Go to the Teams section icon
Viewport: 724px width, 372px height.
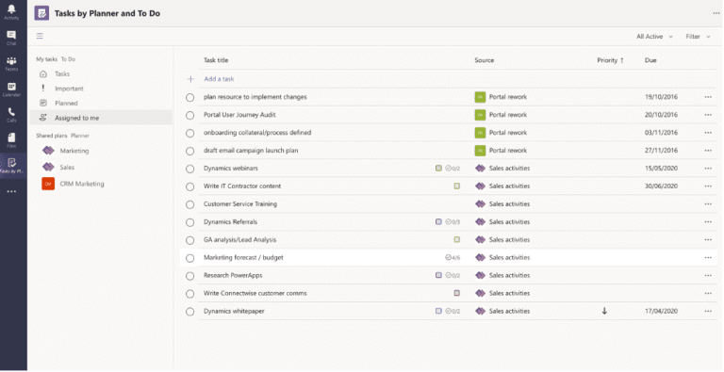[11, 61]
